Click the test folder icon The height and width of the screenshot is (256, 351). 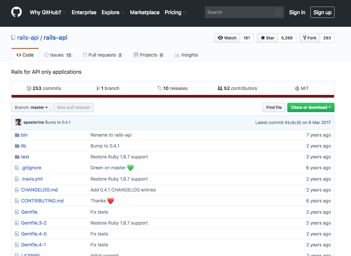[17, 157]
